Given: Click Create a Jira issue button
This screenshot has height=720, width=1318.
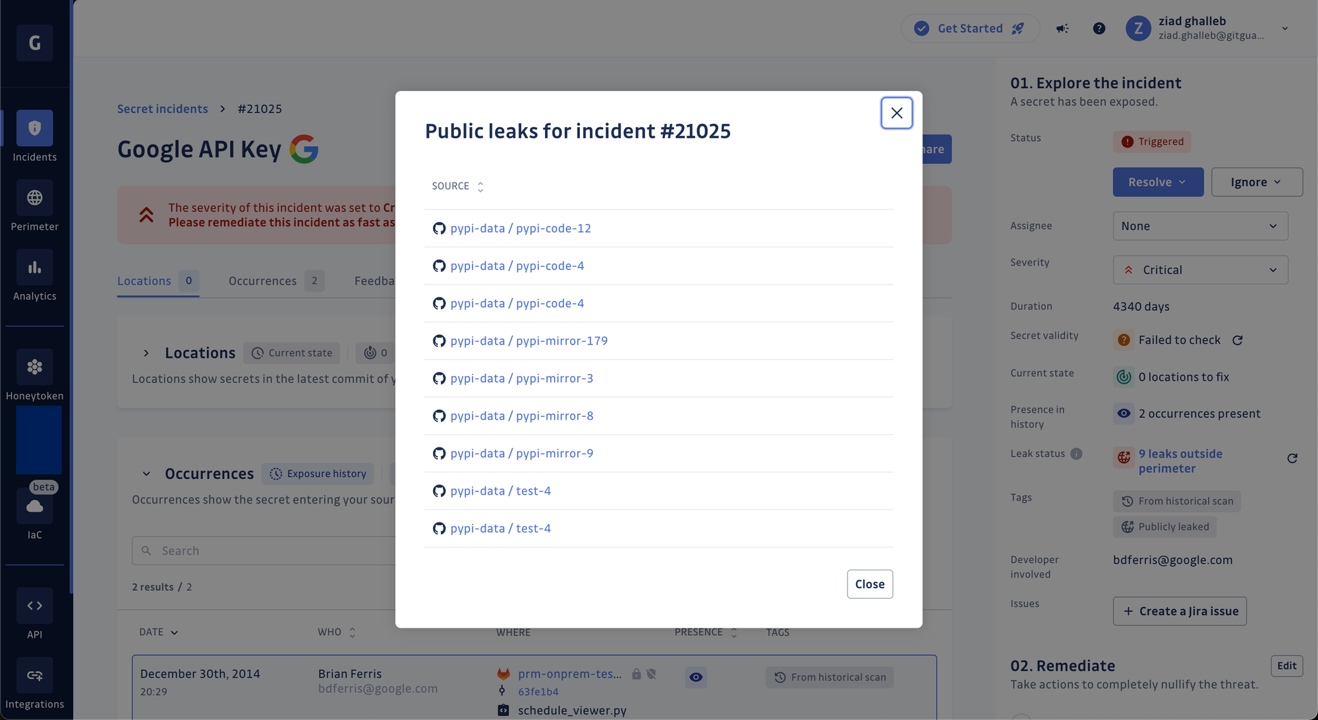Looking at the screenshot, I should coord(1180,610).
